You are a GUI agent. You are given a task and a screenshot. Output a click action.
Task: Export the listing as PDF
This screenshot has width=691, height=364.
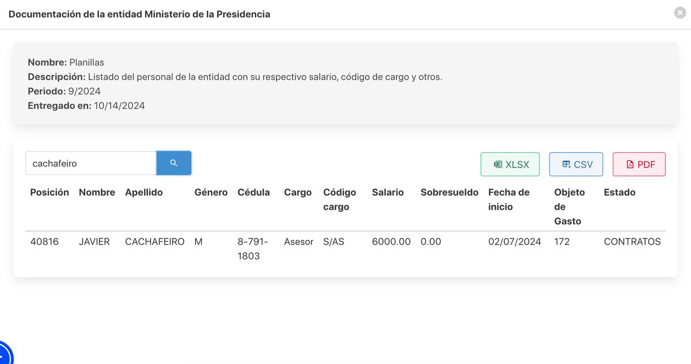click(x=639, y=164)
